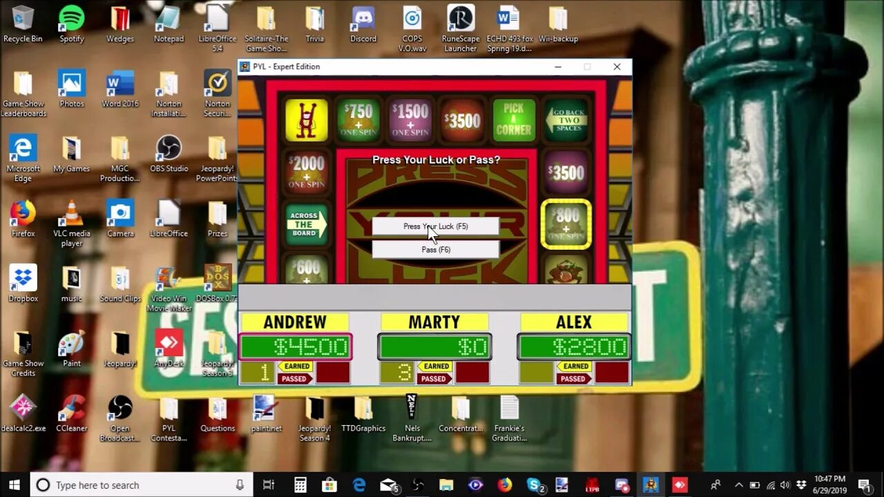Show hidden system tray icons
This screenshot has width=884, height=497.
[x=738, y=485]
